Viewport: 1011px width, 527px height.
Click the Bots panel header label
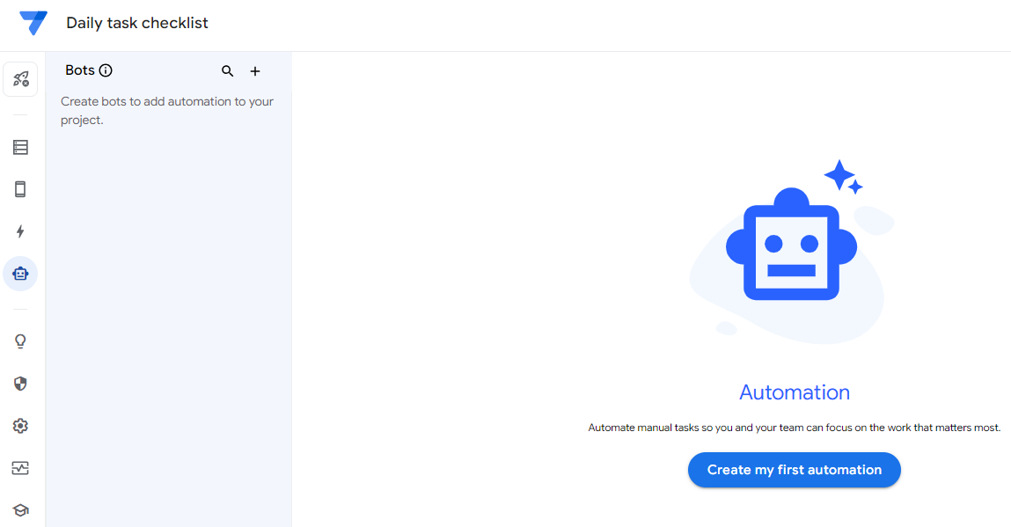click(80, 70)
